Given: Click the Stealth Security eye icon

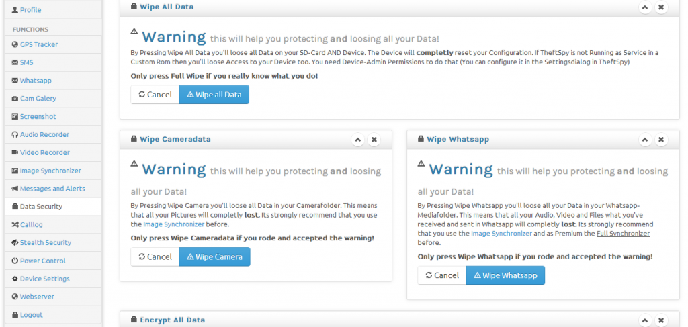Looking at the screenshot, I should [15, 242].
